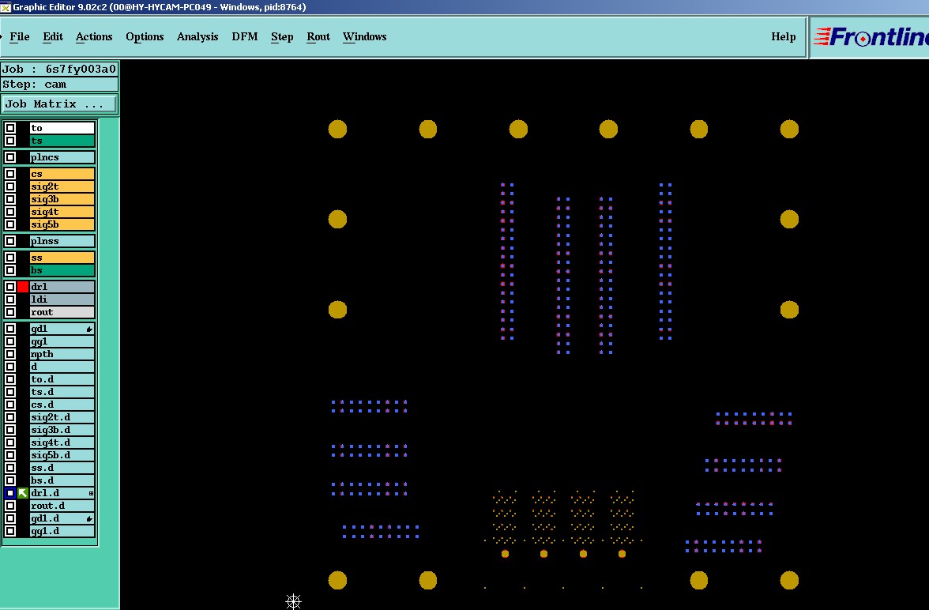Click the Job name field 6s7fy003a0
The image size is (929, 610).
[59, 69]
